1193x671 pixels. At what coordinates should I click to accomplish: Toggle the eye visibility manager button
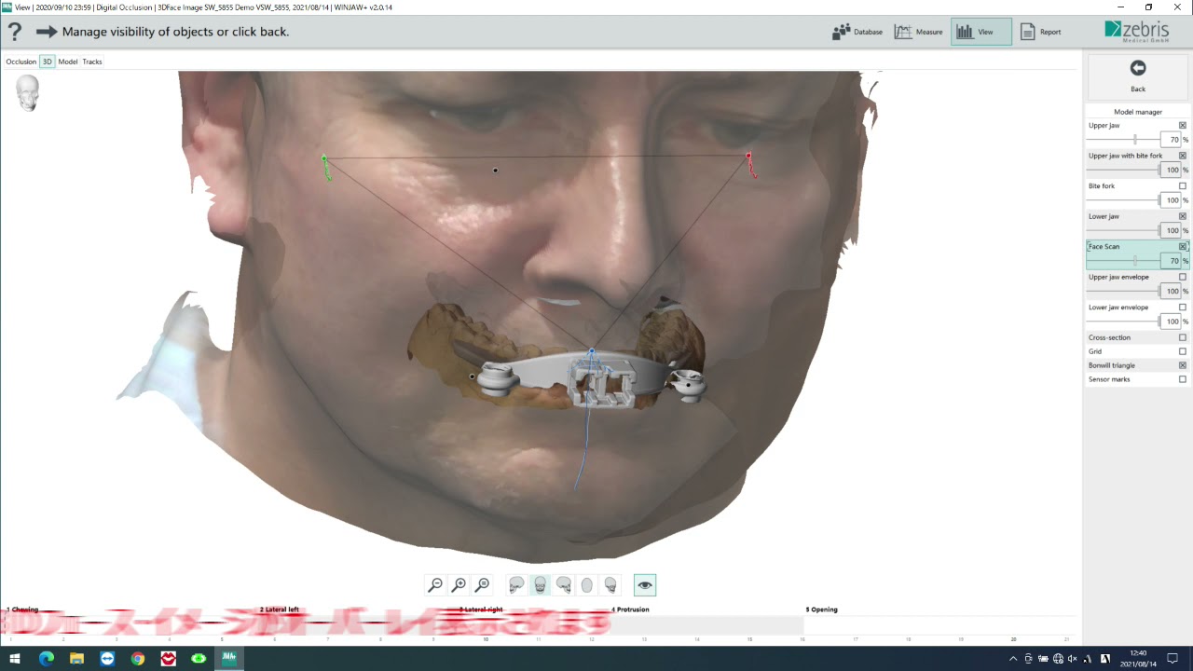pos(645,585)
